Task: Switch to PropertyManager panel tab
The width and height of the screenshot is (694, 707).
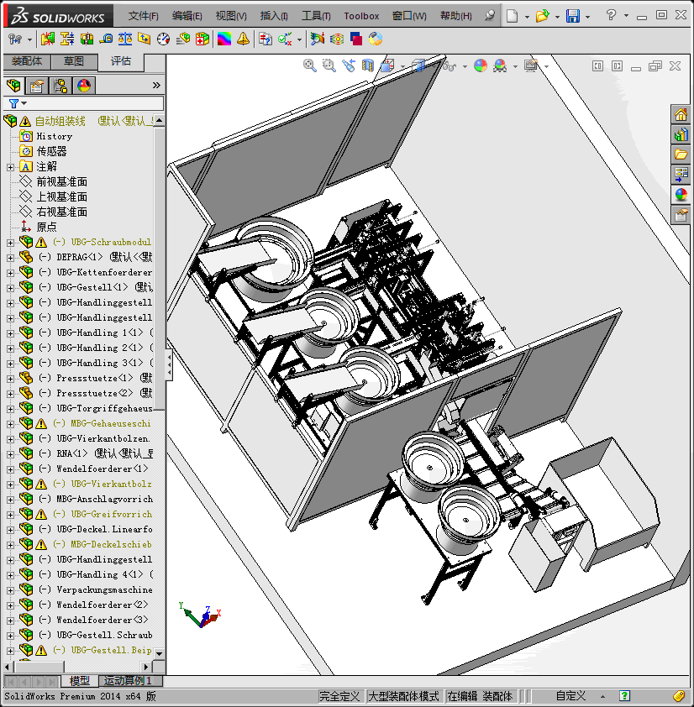Action: click(x=37, y=85)
